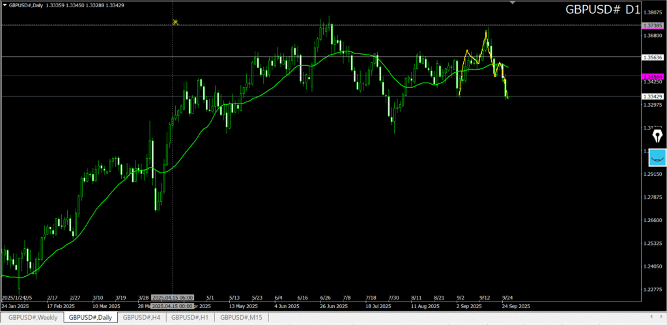Click the chart shift triangle at top
This screenshot has width=667, height=325.
click(x=513, y=3)
